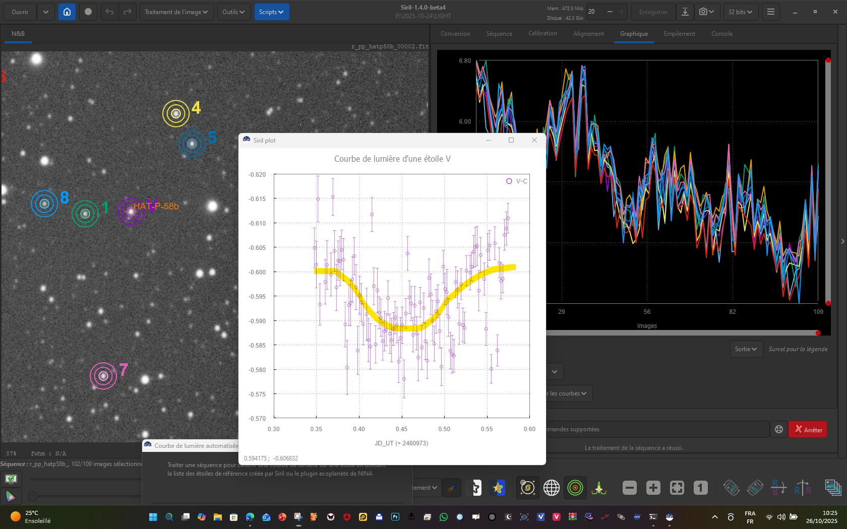Toggle the PSF star profile icon
This screenshot has height=529, width=847.
(598, 488)
